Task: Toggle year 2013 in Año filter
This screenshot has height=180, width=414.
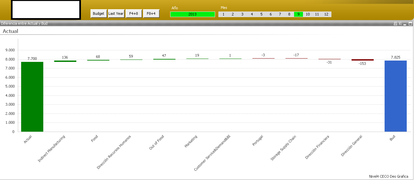Action: click(x=192, y=14)
